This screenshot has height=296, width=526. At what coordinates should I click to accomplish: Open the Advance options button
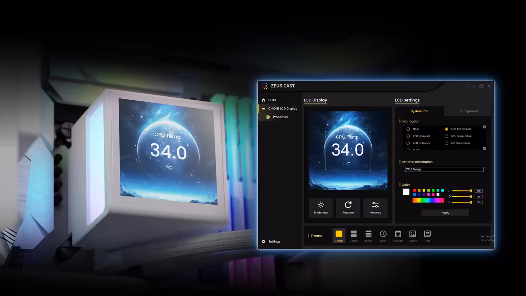375,208
